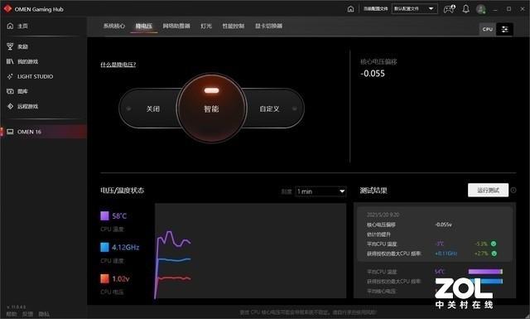Click the info icon beside run test button
Screen dimensions: 530x319
[513, 190]
